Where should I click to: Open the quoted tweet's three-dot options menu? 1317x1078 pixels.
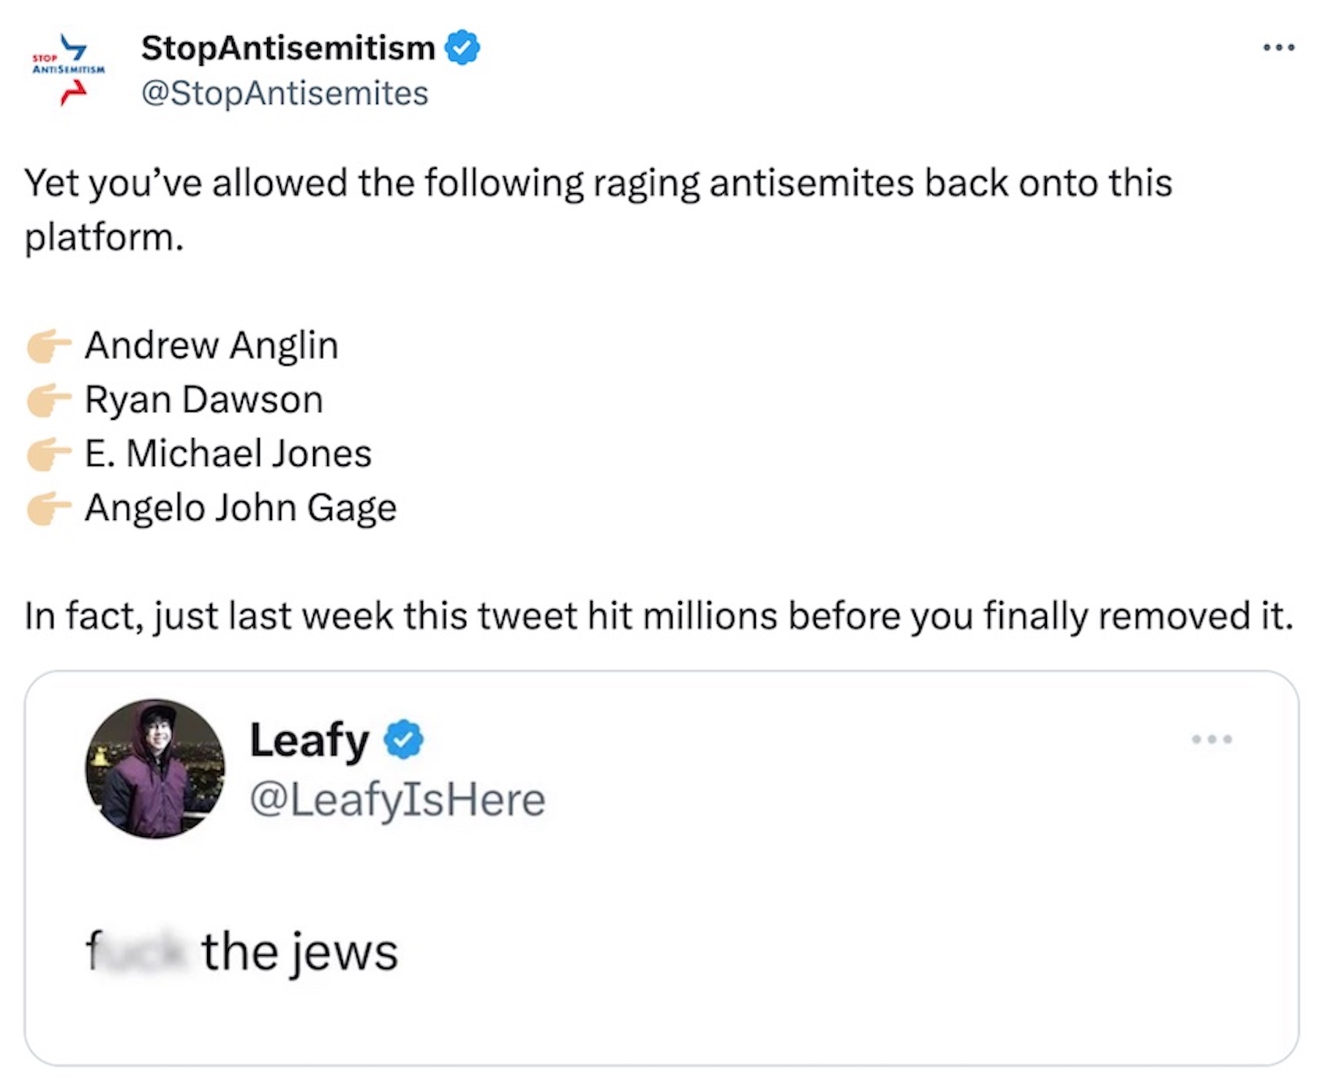(1212, 739)
